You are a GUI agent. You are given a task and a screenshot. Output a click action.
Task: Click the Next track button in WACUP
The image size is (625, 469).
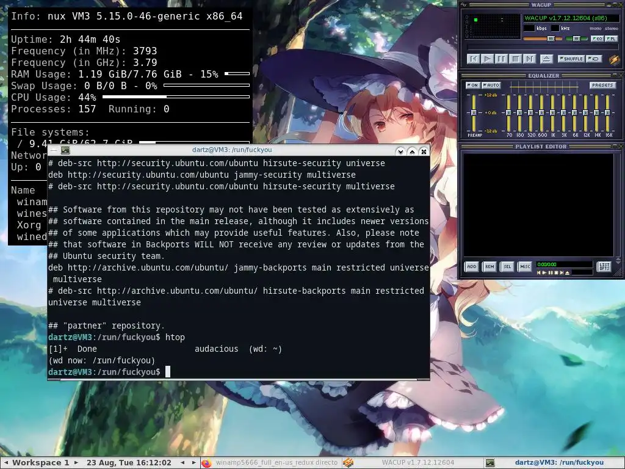(x=529, y=59)
